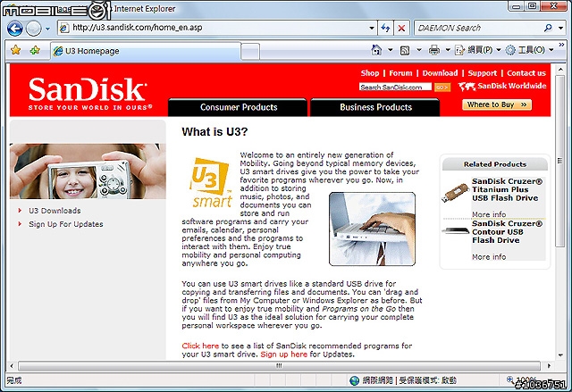Open the Page (網頁) menu
The height and width of the screenshot is (392, 572).
coord(477,50)
